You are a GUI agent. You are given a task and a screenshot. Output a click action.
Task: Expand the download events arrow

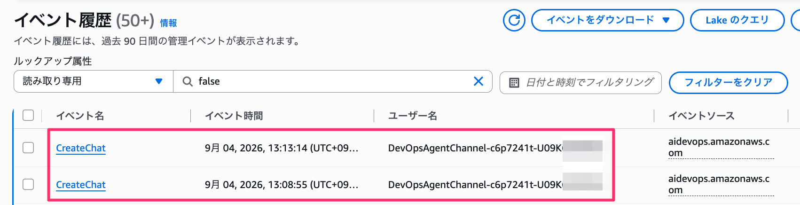coord(666,20)
